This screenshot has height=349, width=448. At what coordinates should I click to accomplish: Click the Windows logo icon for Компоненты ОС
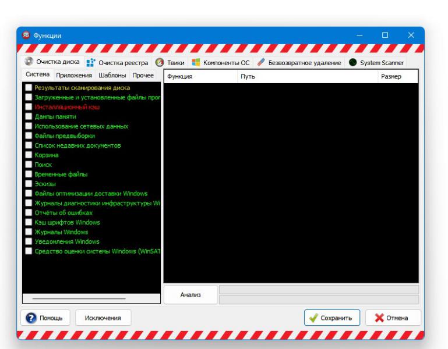click(196, 62)
